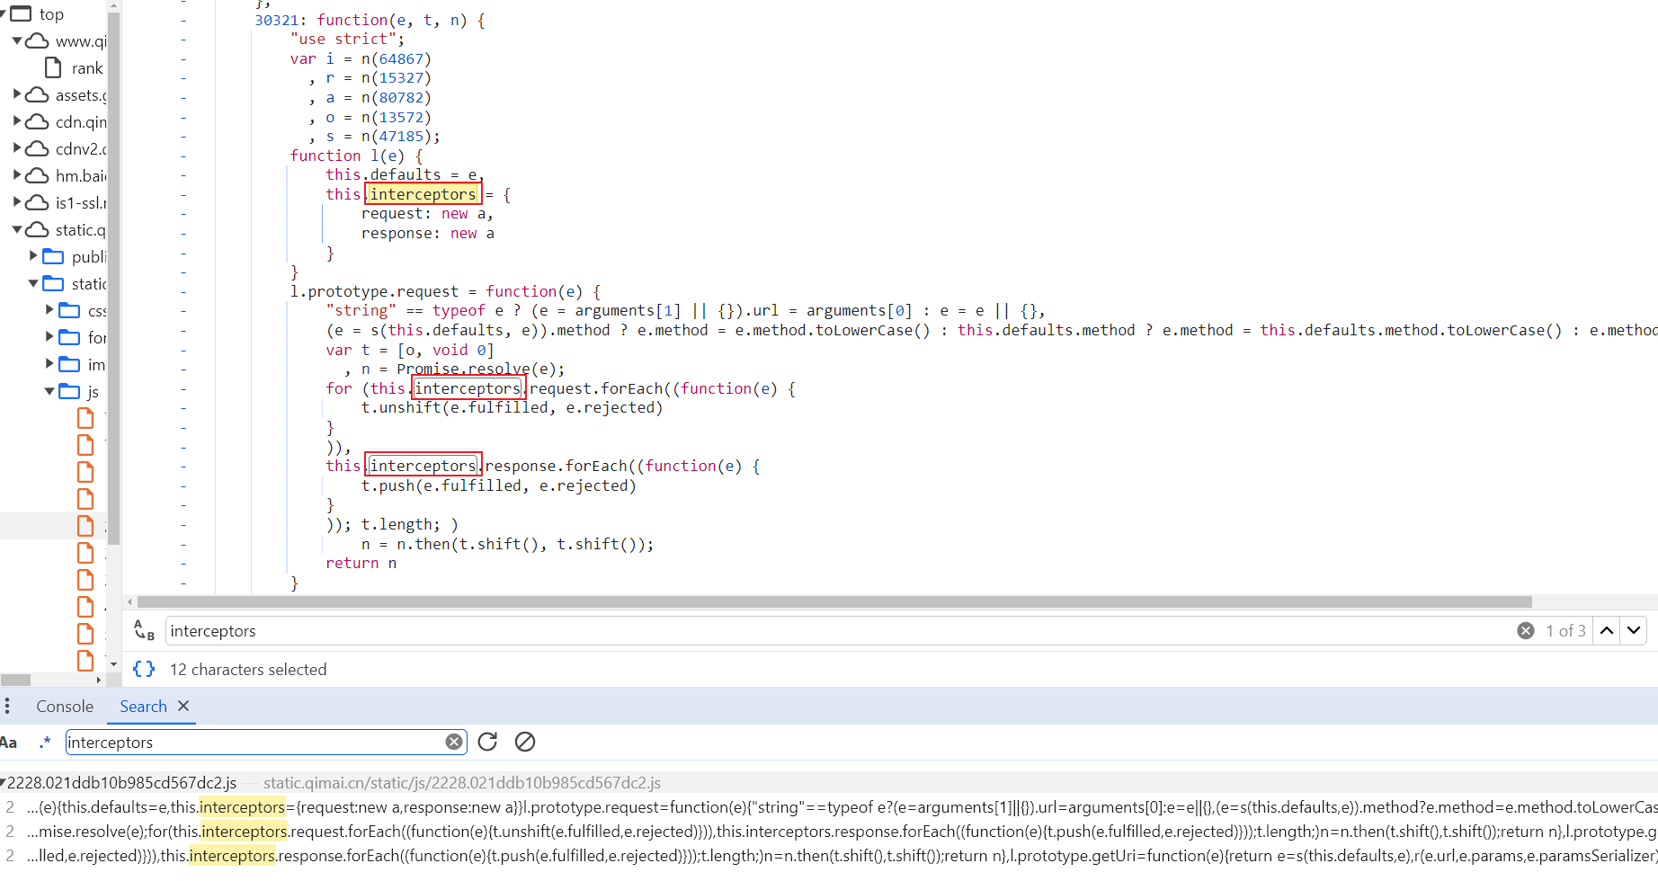Select the cloud icon for hm.bai
Screen dimensions: 1658x881
[x=37, y=175]
